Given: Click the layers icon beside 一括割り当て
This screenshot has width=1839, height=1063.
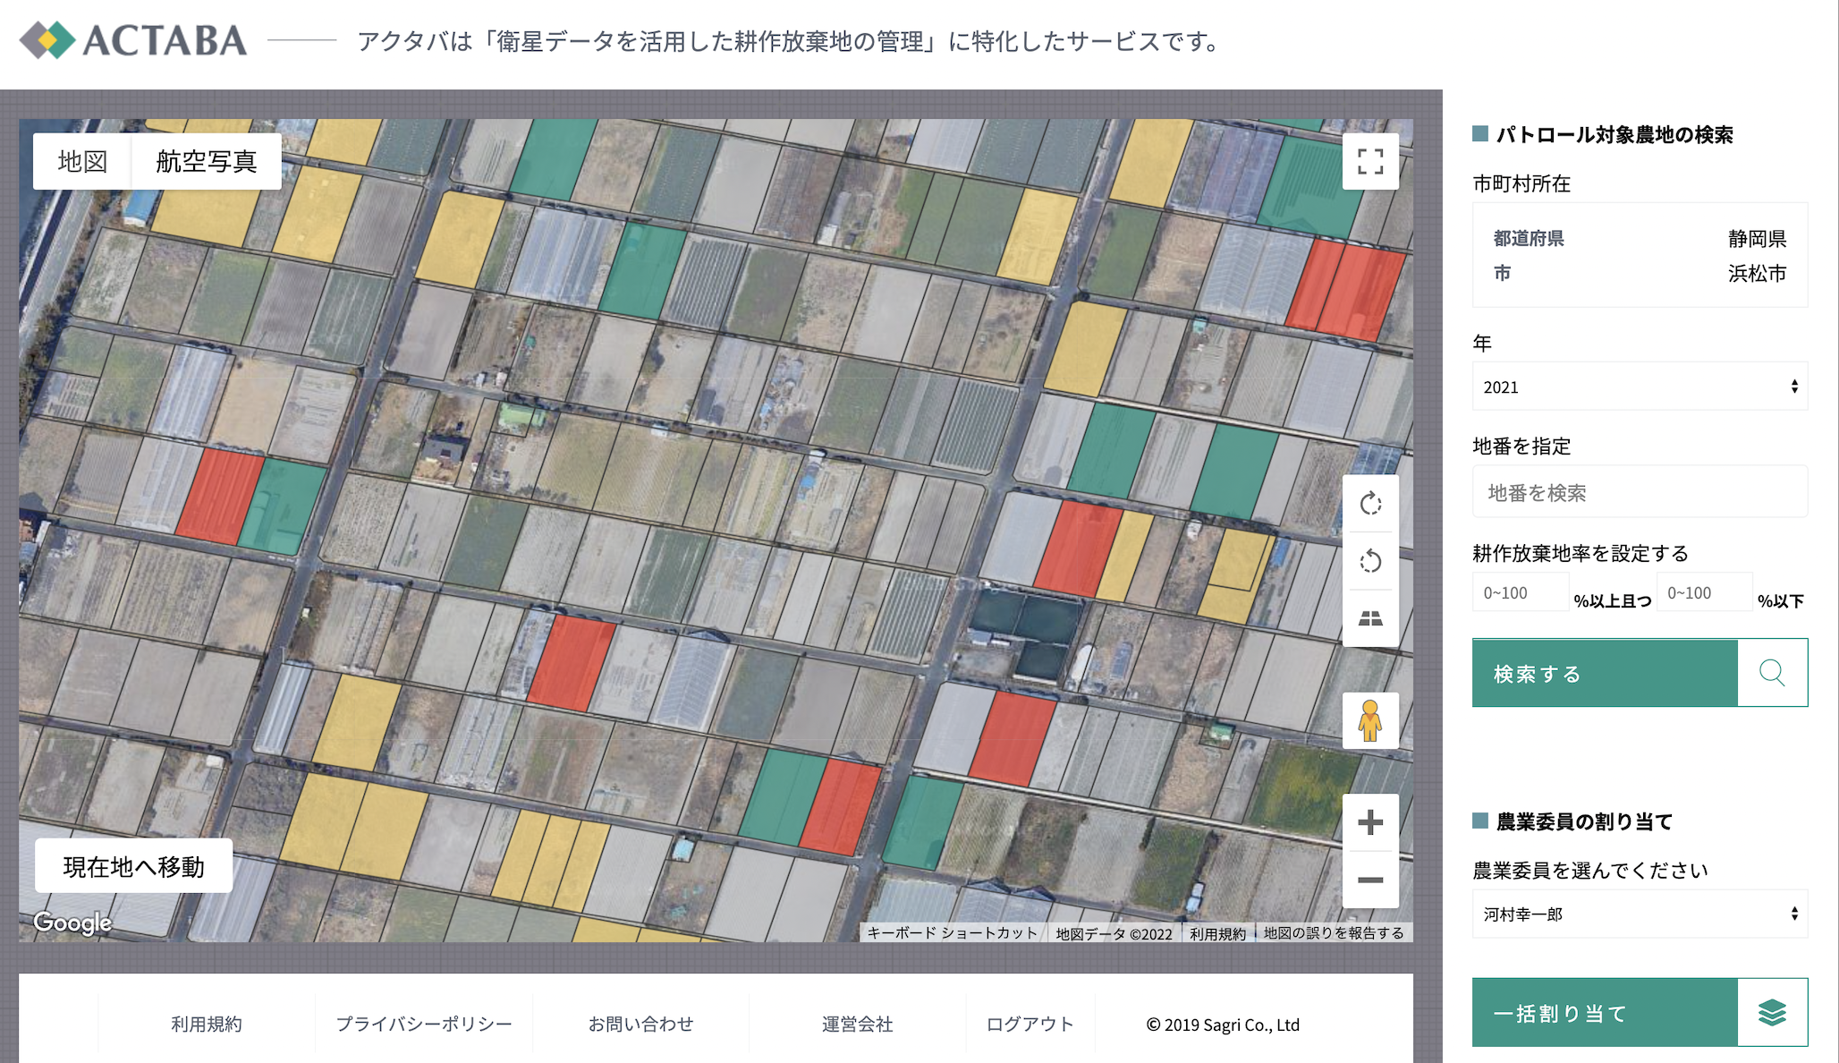Looking at the screenshot, I should 1772,1013.
